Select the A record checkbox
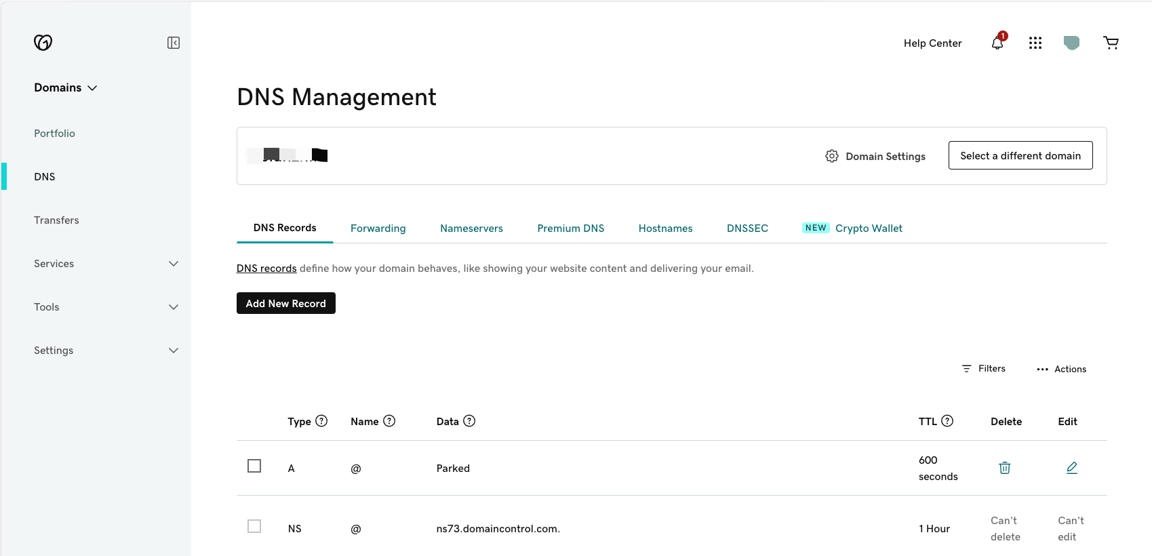 pos(254,466)
